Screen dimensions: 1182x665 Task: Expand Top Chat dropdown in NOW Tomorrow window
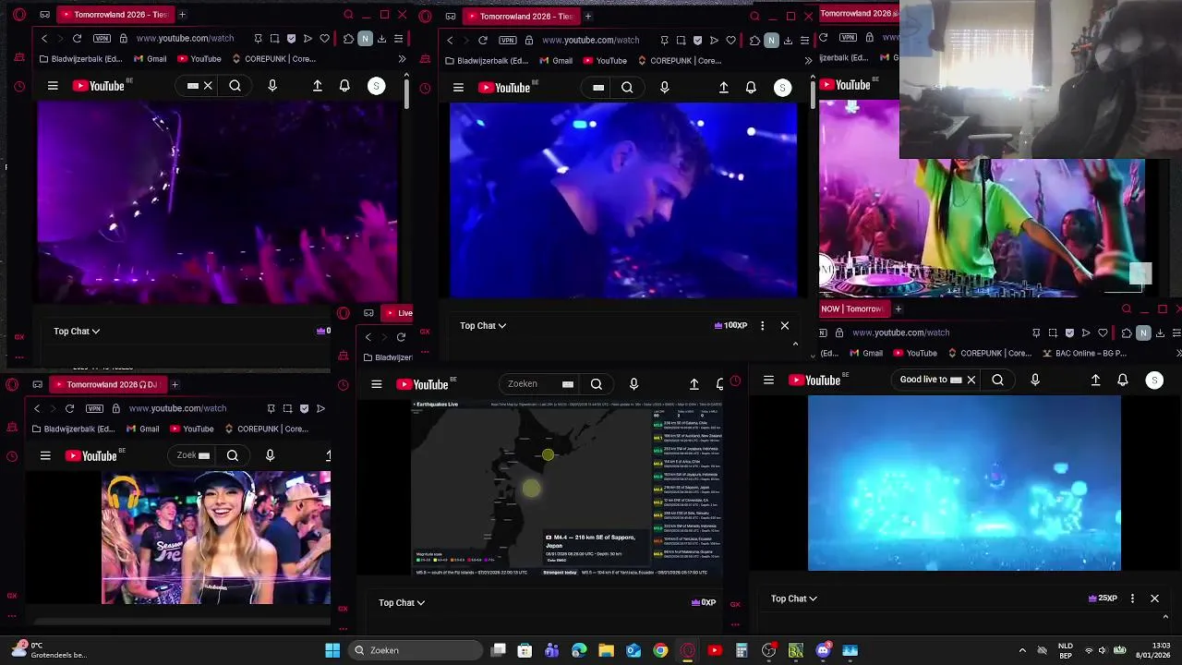click(794, 598)
